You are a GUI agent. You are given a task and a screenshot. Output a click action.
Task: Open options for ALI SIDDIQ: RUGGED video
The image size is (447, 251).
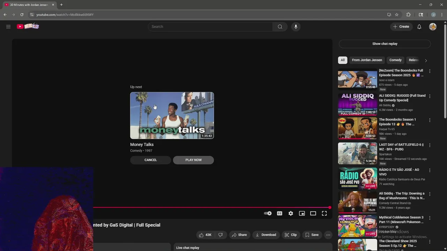[x=430, y=96]
